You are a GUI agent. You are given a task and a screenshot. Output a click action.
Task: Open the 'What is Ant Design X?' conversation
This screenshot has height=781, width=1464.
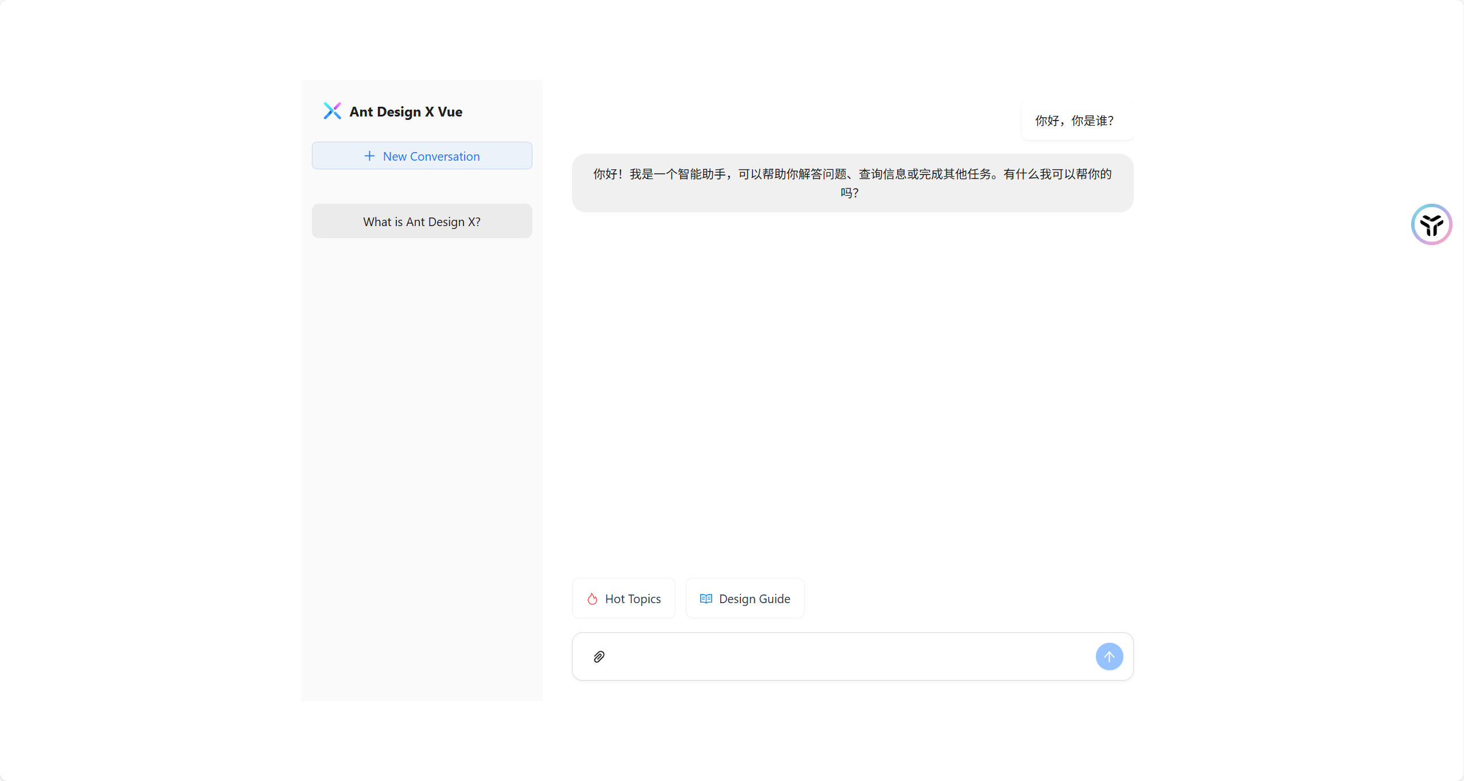pos(422,222)
